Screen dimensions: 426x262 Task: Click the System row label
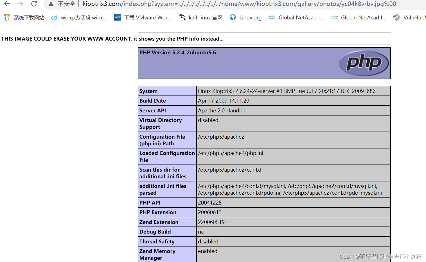click(148, 91)
